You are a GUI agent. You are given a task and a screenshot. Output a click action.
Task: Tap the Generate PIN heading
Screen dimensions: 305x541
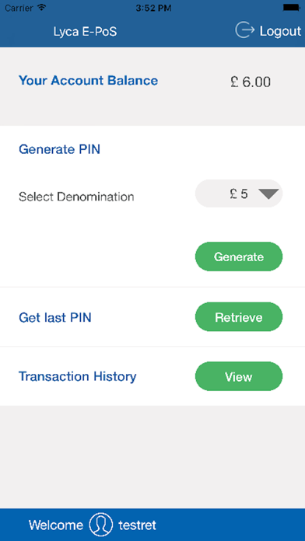[x=59, y=150]
